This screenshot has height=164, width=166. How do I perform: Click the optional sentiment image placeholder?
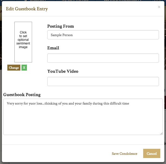click(x=23, y=42)
